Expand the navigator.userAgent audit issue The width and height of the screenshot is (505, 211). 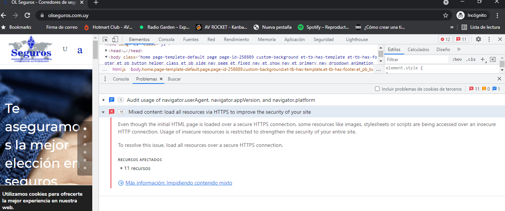pyautogui.click(x=103, y=100)
